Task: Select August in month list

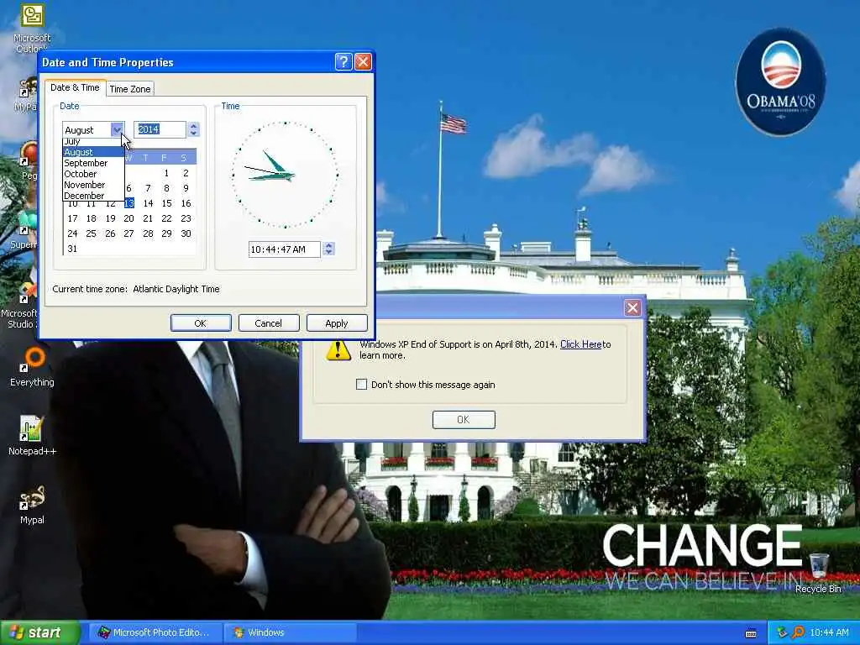Action: tap(93, 152)
